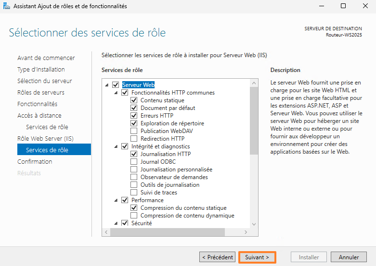Image resolution: width=376 pixels, height=266 pixels.
Task: Uncheck the Erreurs HTTP checkbox
Action: point(134,116)
